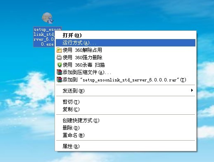Choose 使用 360强力删除
214x162 pixels.
[x=126, y=58]
